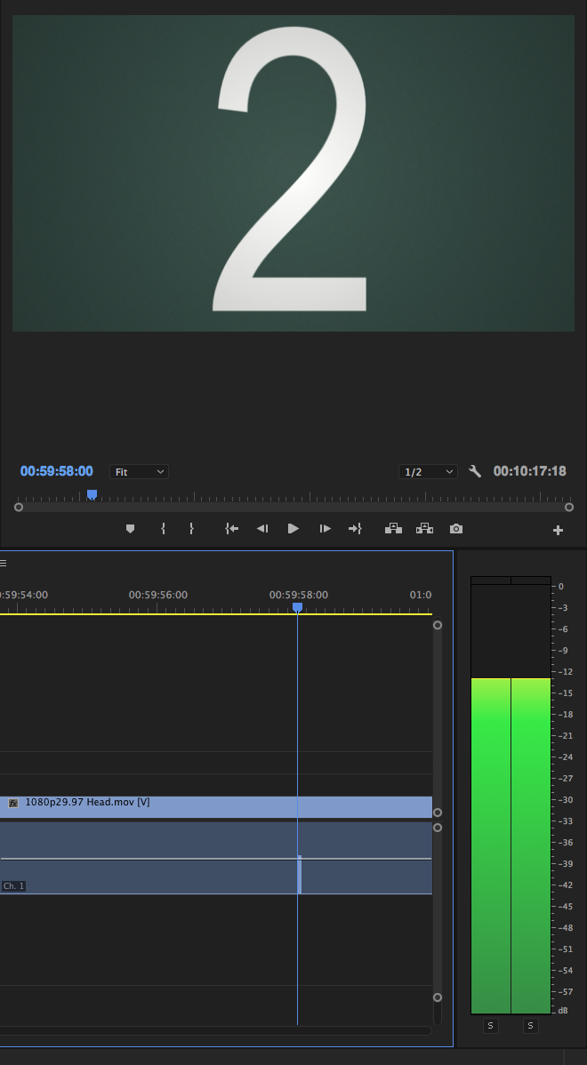Viewport: 587px width, 1065px height.
Task: Select the audio clip labeled Ch. 1
Action: [216, 858]
